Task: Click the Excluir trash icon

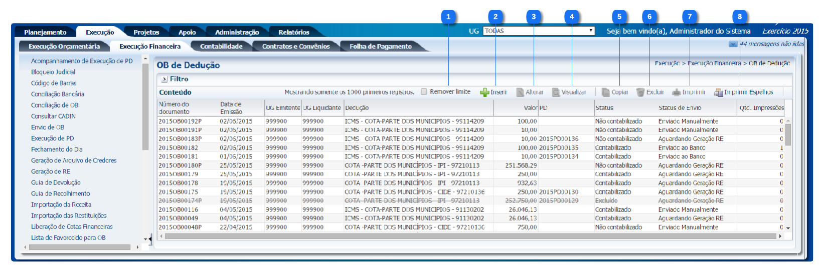Action: click(x=640, y=92)
